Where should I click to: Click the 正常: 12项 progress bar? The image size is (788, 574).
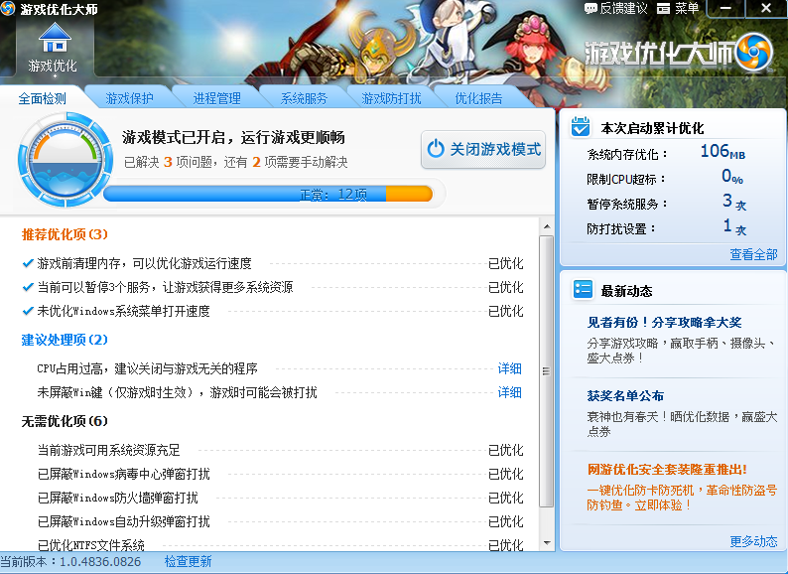point(268,194)
